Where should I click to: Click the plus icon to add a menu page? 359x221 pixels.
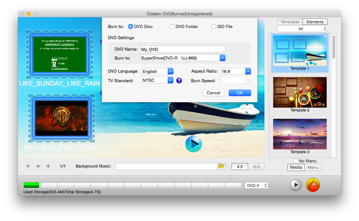28,166
